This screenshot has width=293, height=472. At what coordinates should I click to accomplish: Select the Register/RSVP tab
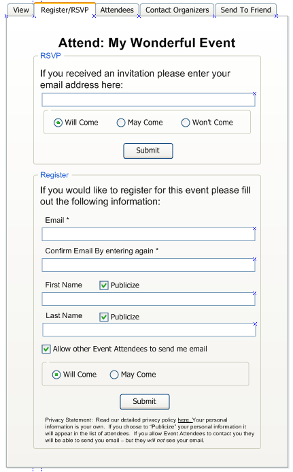click(x=65, y=10)
